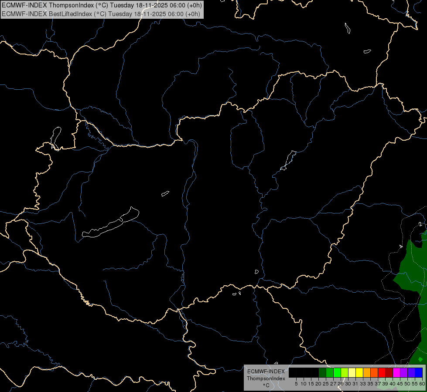Click the legend tick value 50
Image resolution: width=427 pixels, height=392 pixels.
407,384
